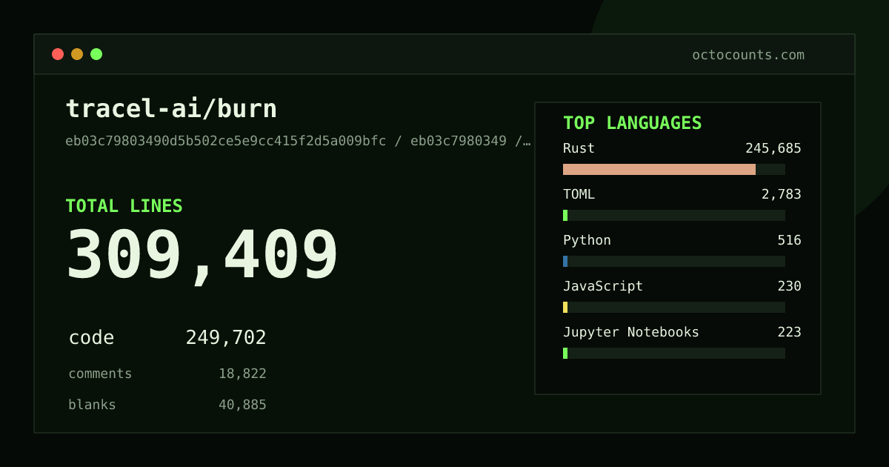Click the Rust line count 245,685

[x=773, y=148]
